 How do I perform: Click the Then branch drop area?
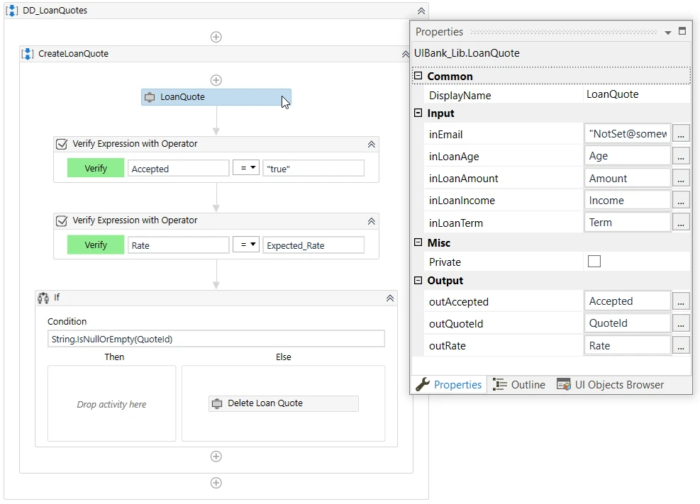point(111,403)
